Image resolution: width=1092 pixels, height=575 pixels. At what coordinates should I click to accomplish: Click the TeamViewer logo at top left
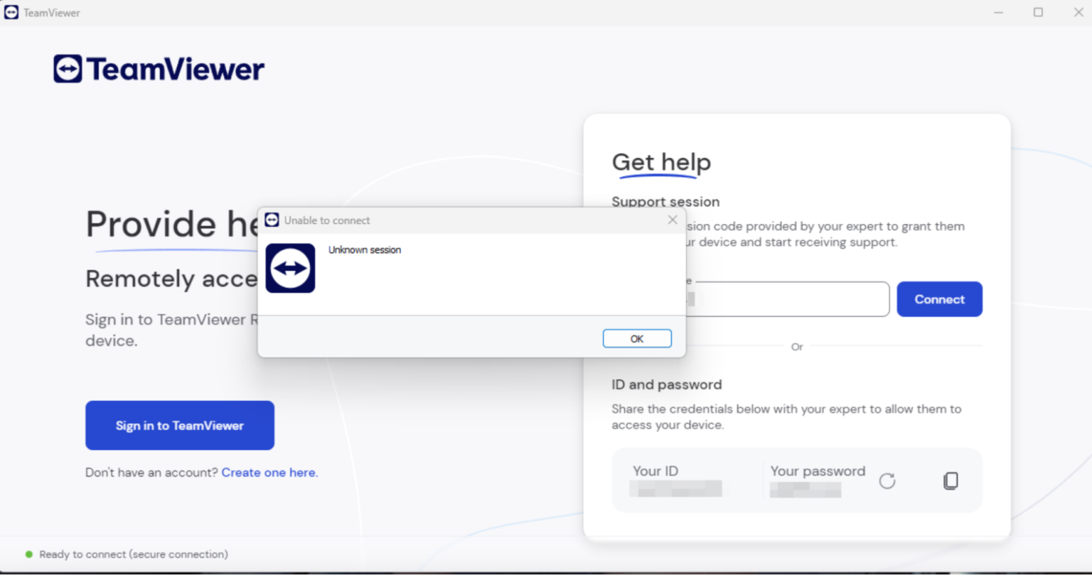pyautogui.click(x=158, y=68)
